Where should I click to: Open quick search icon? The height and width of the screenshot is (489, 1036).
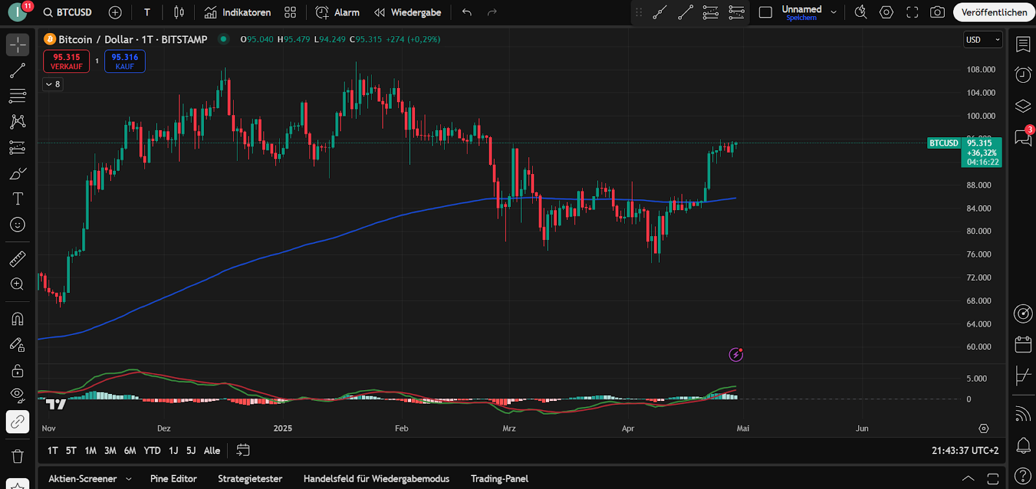[861, 12]
